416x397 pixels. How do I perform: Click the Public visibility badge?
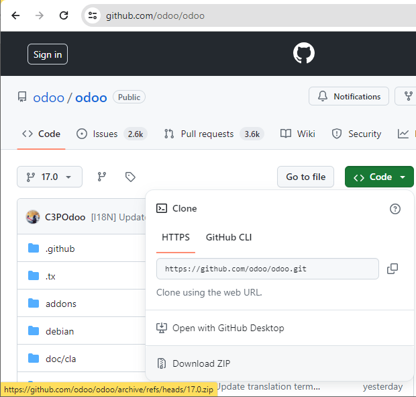[x=129, y=97]
